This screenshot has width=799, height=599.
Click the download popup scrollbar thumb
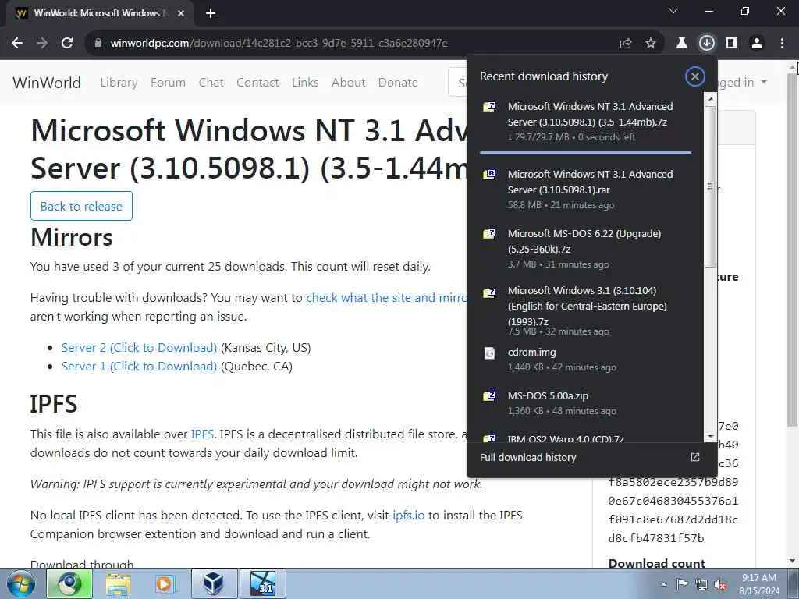point(710,186)
